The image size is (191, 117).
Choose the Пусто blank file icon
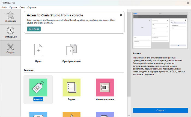coord(38,49)
